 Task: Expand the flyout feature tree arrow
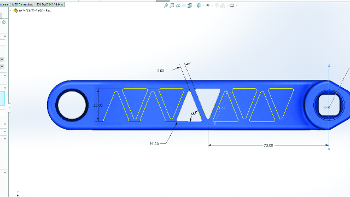(x=10, y=10)
